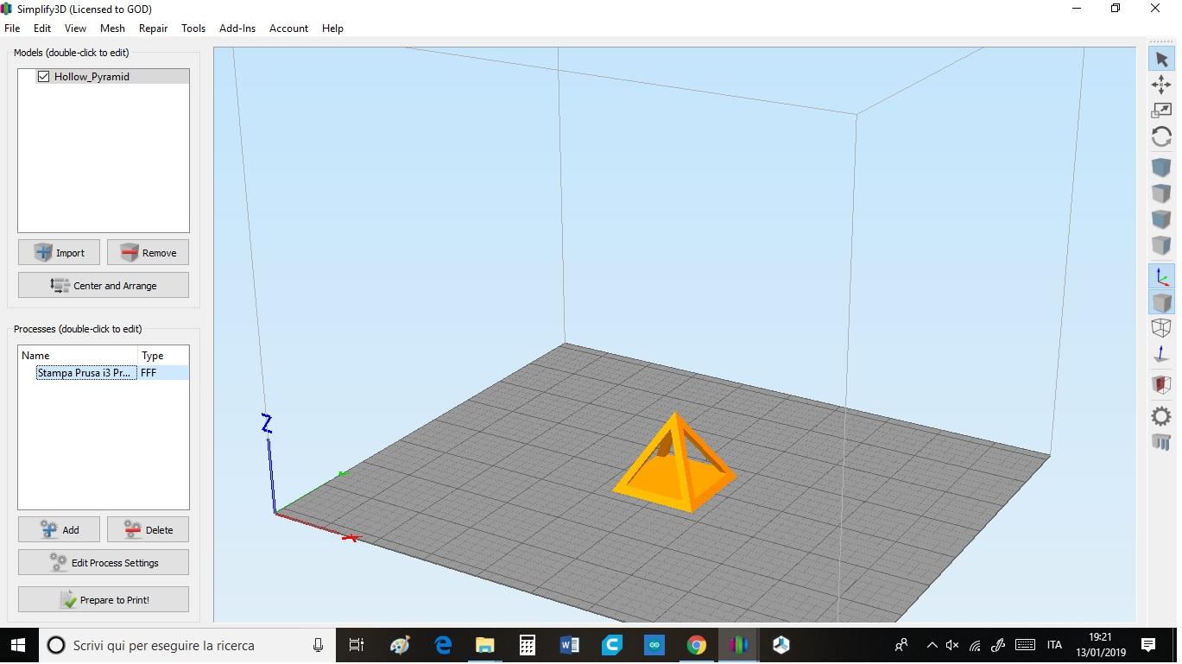
Task: Switch to wireframe render mode
Action: 1161,328
